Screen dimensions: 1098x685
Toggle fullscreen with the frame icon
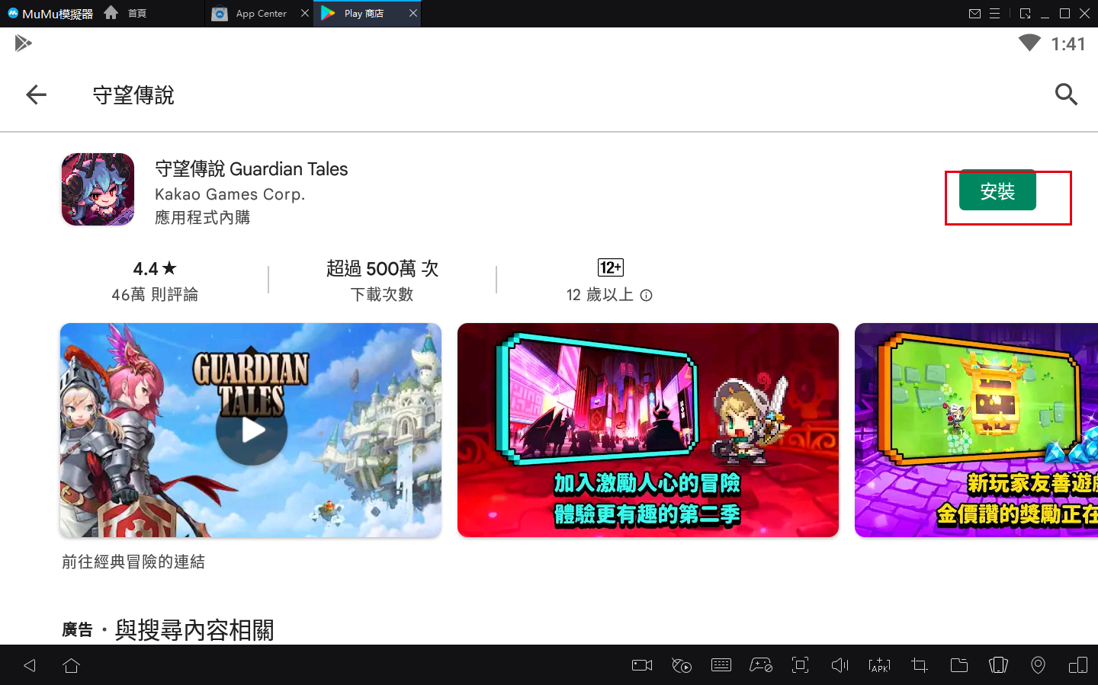pos(801,665)
